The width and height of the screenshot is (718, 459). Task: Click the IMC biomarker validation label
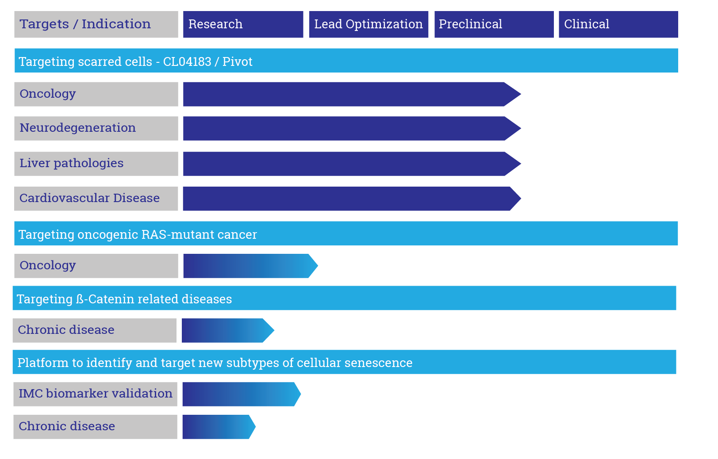[95, 394]
